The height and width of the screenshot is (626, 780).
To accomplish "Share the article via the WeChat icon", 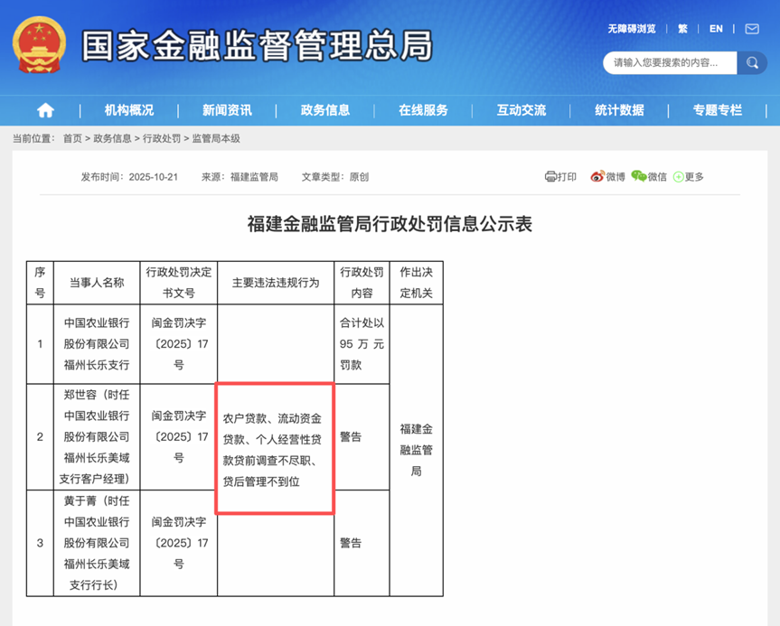I will pyautogui.click(x=637, y=177).
